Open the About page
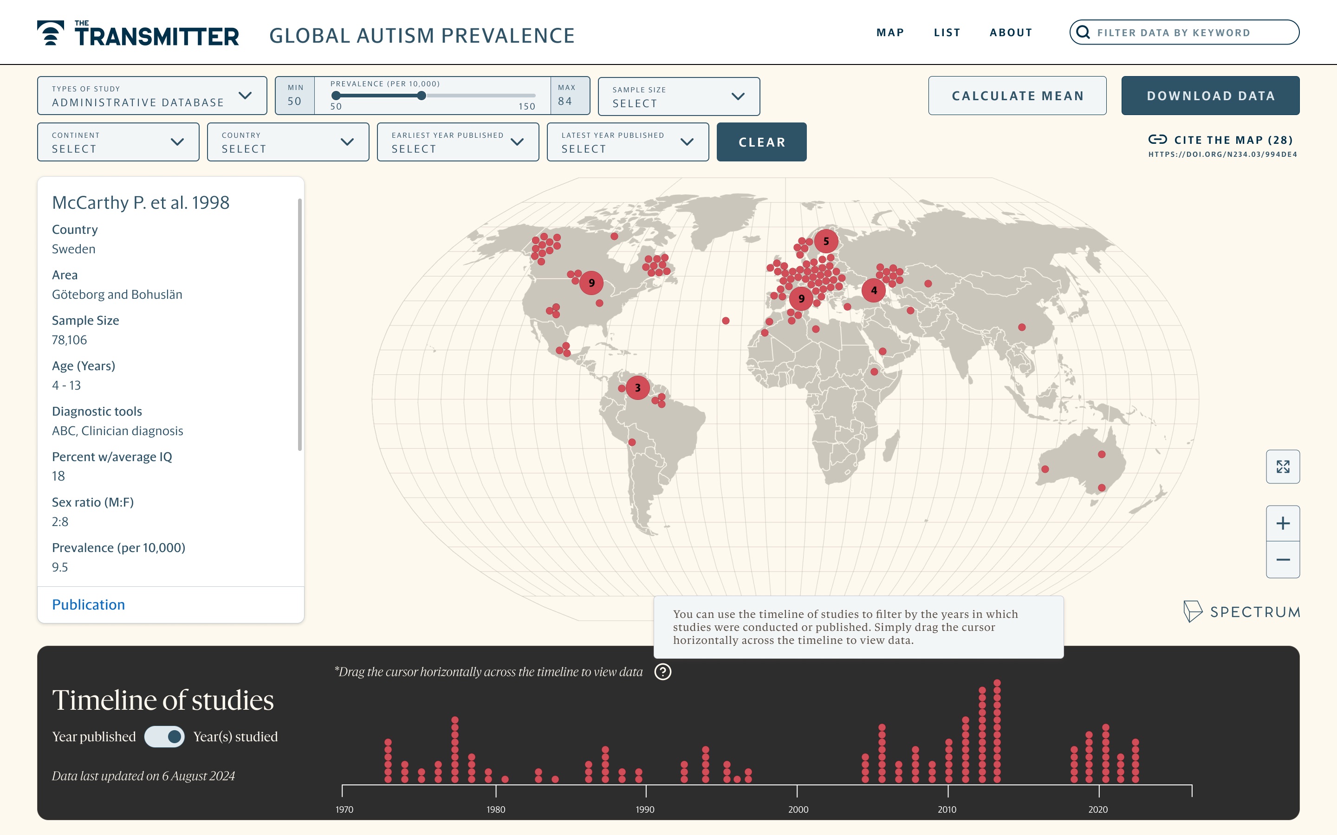The height and width of the screenshot is (835, 1337). point(1011,32)
